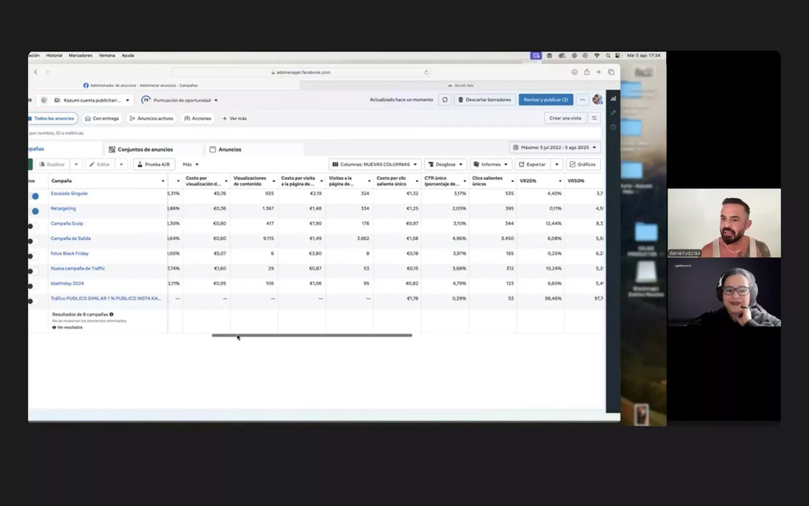
Task: Open the Historial menu in the menu bar
Action: (54, 55)
